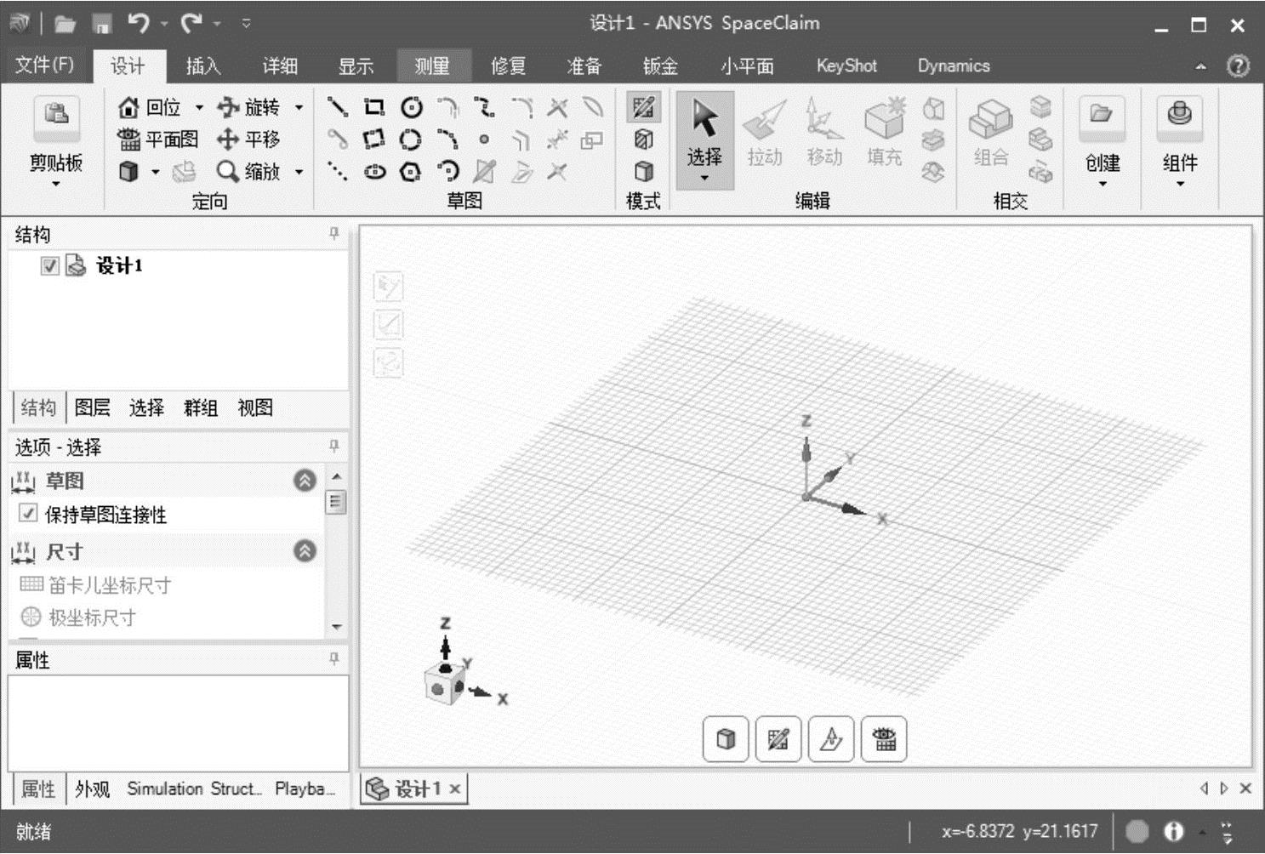Select the Polygon sketch tool
Viewport: 1265px width, 854px height.
coord(411,172)
